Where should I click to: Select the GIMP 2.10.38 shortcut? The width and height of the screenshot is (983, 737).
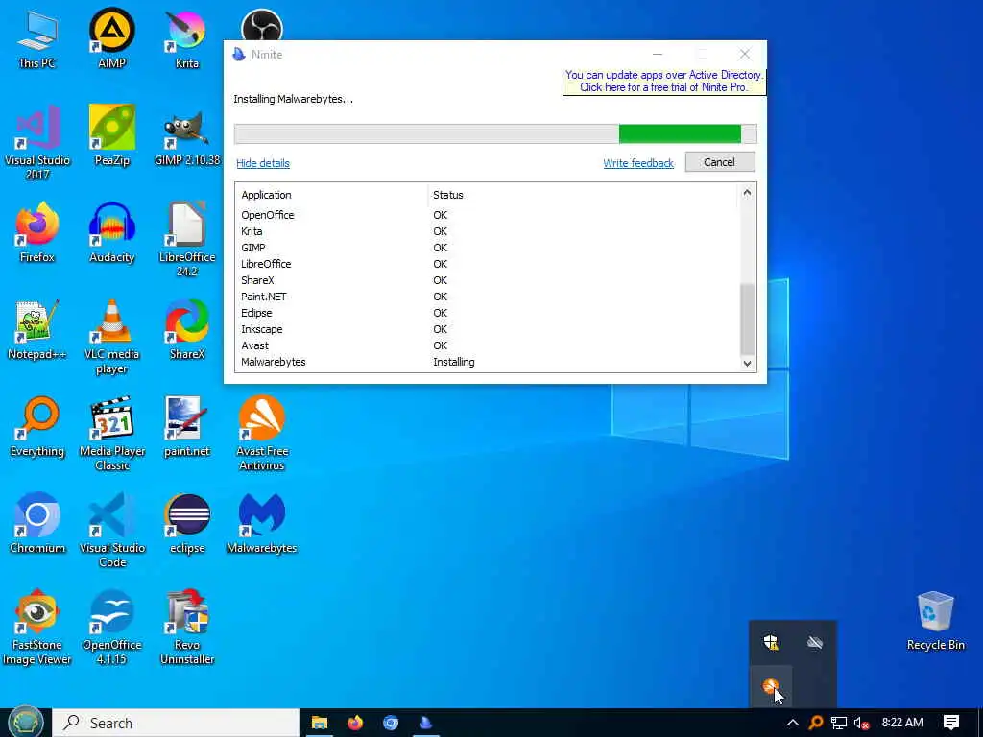[187, 136]
